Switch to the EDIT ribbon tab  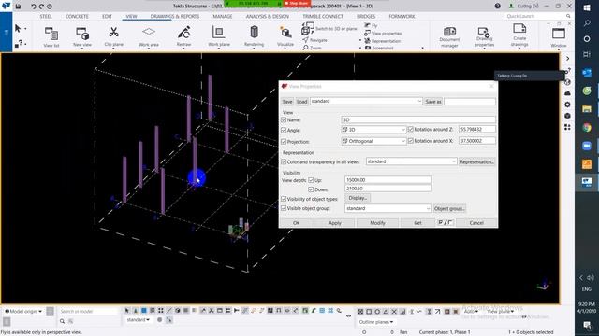(107, 17)
